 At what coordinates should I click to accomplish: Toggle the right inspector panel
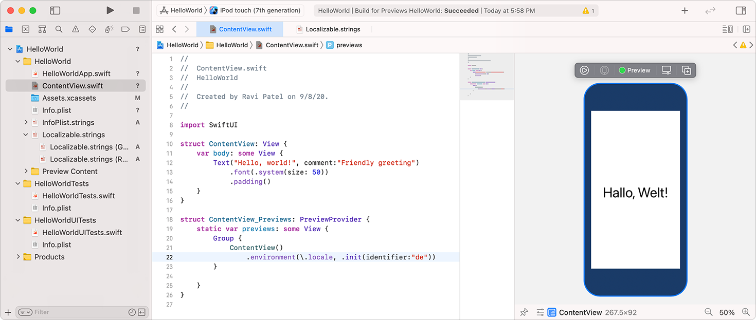[x=741, y=10]
